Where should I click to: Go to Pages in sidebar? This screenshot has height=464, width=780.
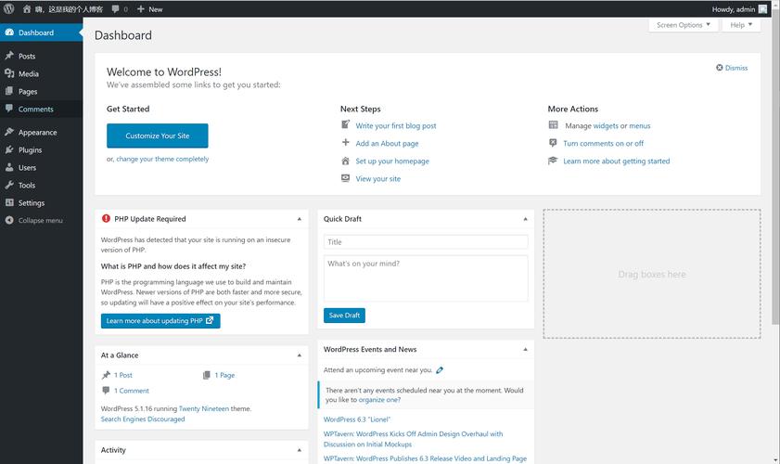click(x=42, y=91)
